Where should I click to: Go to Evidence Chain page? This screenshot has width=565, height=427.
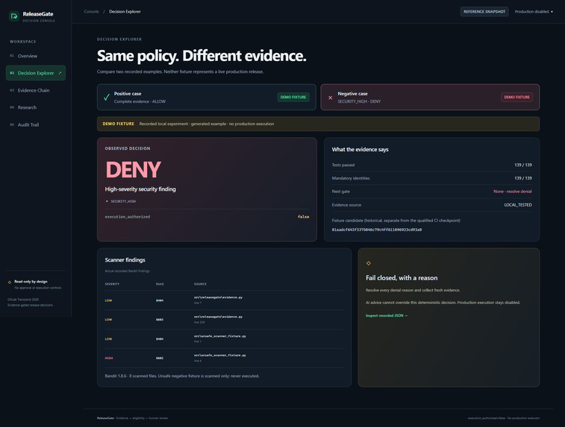pyautogui.click(x=36, y=90)
